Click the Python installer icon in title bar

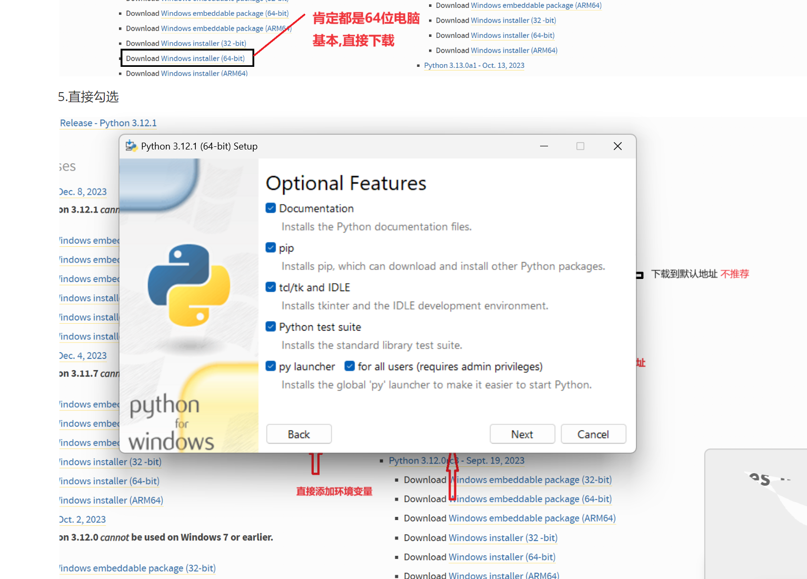(x=131, y=146)
